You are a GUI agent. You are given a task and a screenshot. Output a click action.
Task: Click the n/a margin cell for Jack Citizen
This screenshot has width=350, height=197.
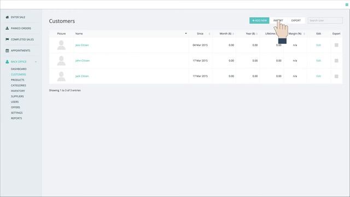(x=295, y=76)
